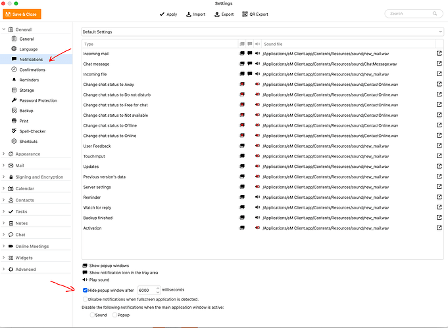Click the QR Export button

[255, 14]
